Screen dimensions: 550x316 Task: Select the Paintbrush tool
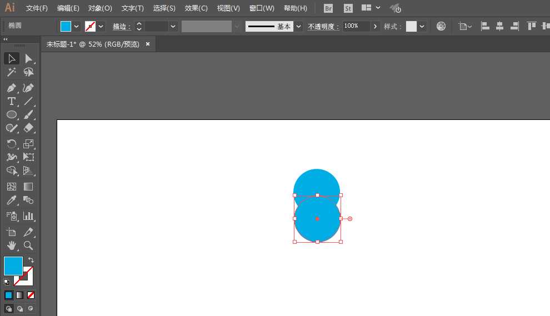28,115
